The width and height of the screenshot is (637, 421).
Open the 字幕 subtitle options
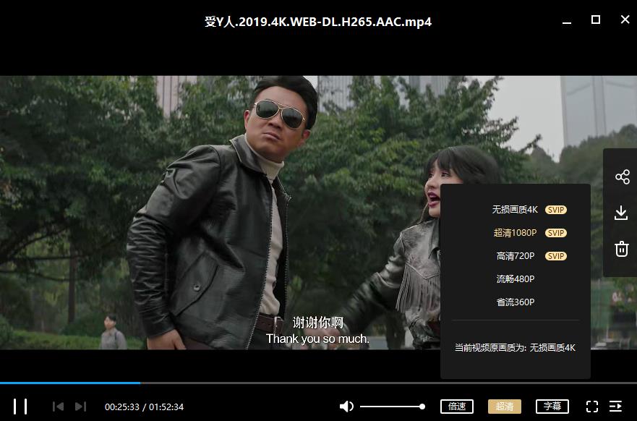click(x=552, y=407)
